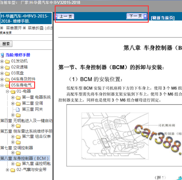Select highlighted 第八章 车身控制器（BCM）
This screenshot has height=180, width=182.
25,158
